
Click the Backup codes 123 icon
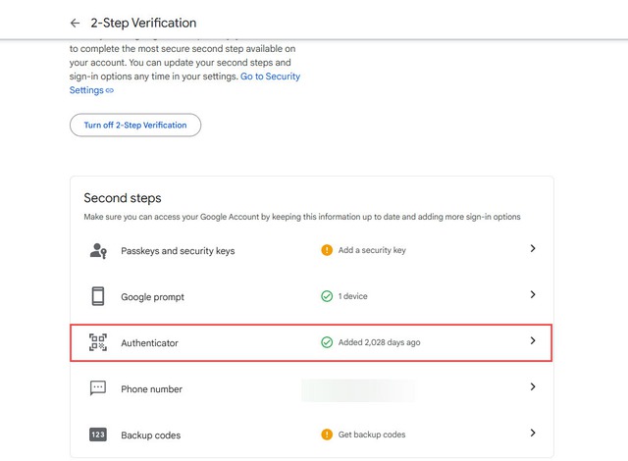98,435
